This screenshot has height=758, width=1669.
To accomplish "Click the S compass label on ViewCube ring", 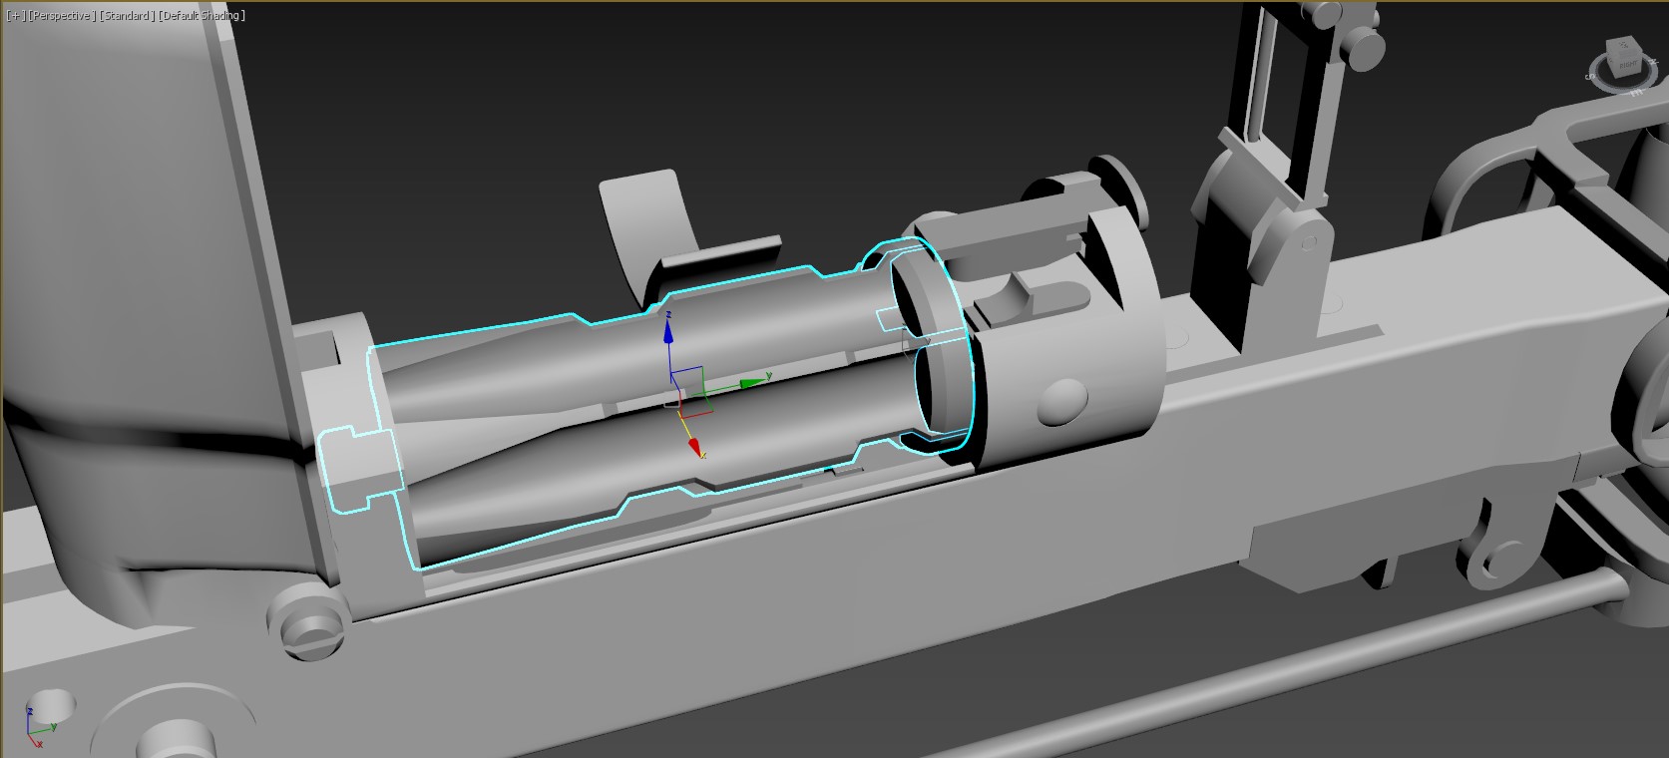I will point(1589,77).
